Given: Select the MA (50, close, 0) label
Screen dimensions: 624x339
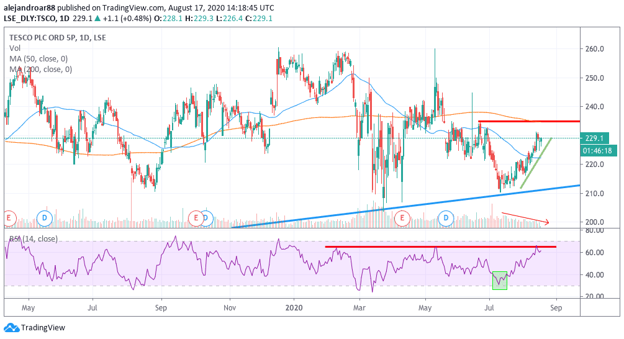Looking at the screenshot, I should pyautogui.click(x=38, y=59).
